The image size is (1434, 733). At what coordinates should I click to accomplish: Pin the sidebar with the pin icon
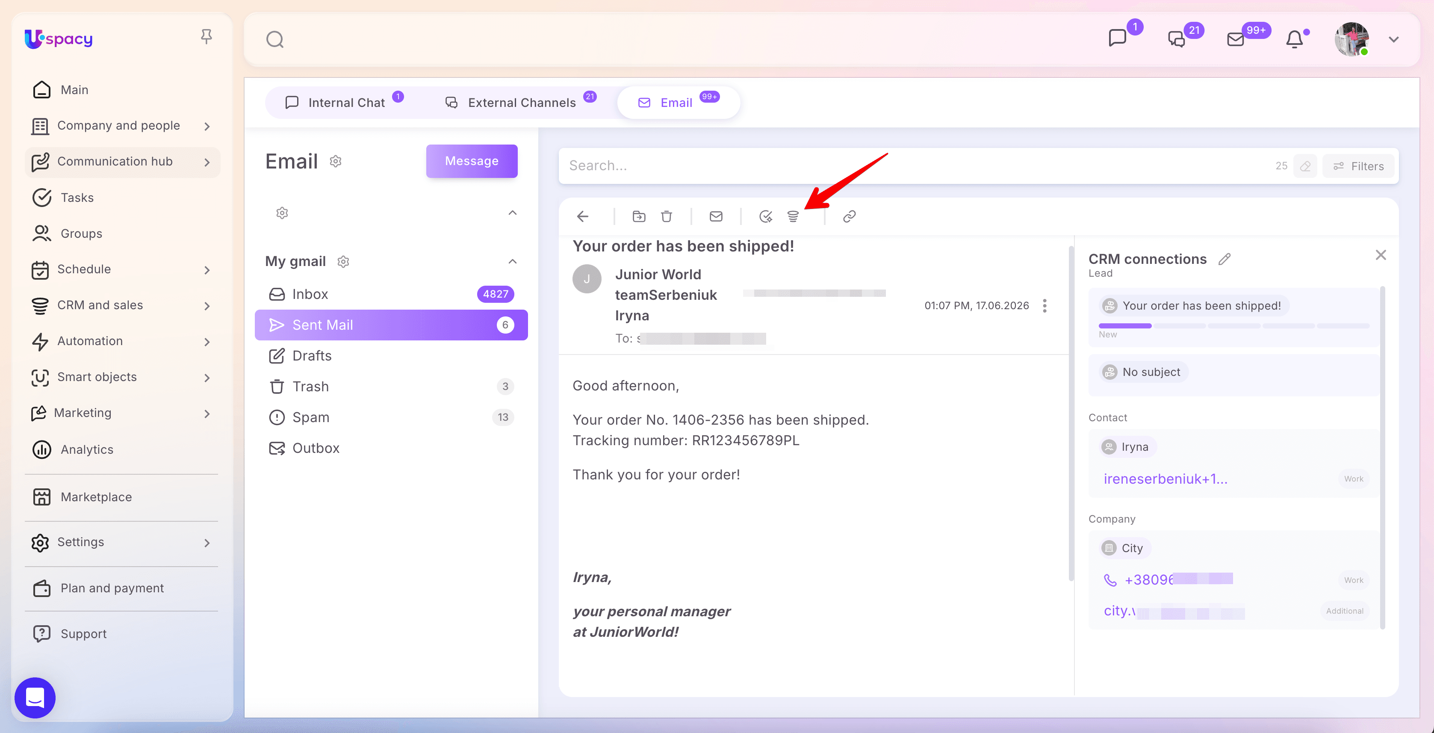(206, 37)
